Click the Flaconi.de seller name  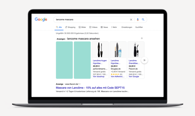tap(133, 69)
